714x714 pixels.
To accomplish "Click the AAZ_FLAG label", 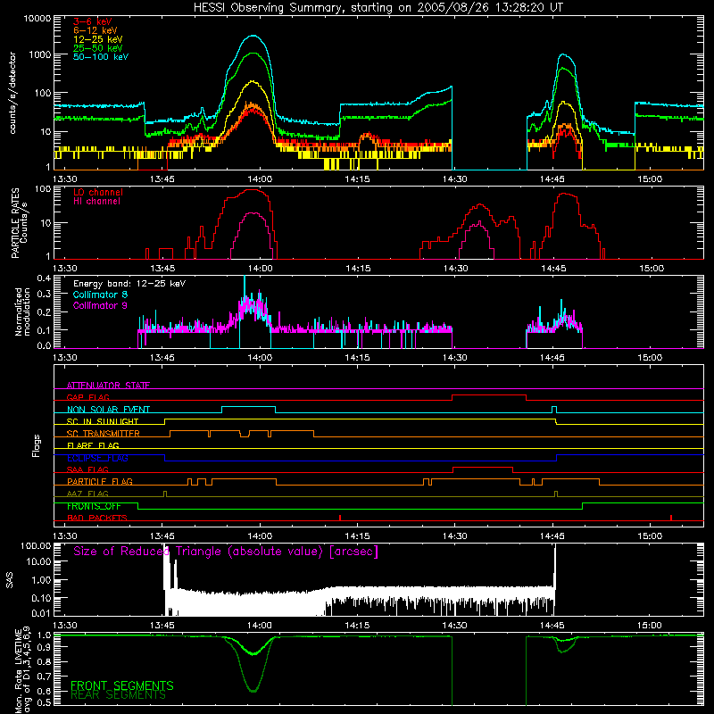I will coord(87,494).
